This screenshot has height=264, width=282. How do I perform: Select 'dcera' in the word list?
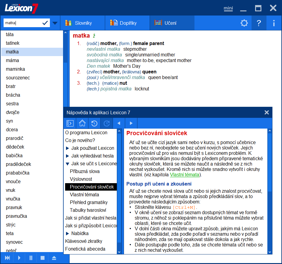pos(32,130)
